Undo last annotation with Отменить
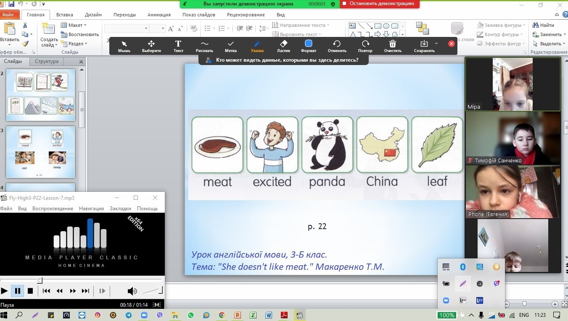Image resolution: width=568 pixels, height=321 pixels. (337, 46)
